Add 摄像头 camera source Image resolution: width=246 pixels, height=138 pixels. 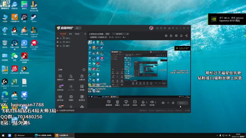point(117,103)
